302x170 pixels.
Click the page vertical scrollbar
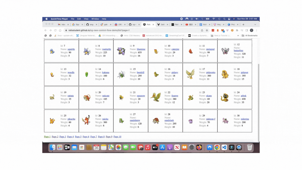[x=258, y=102]
